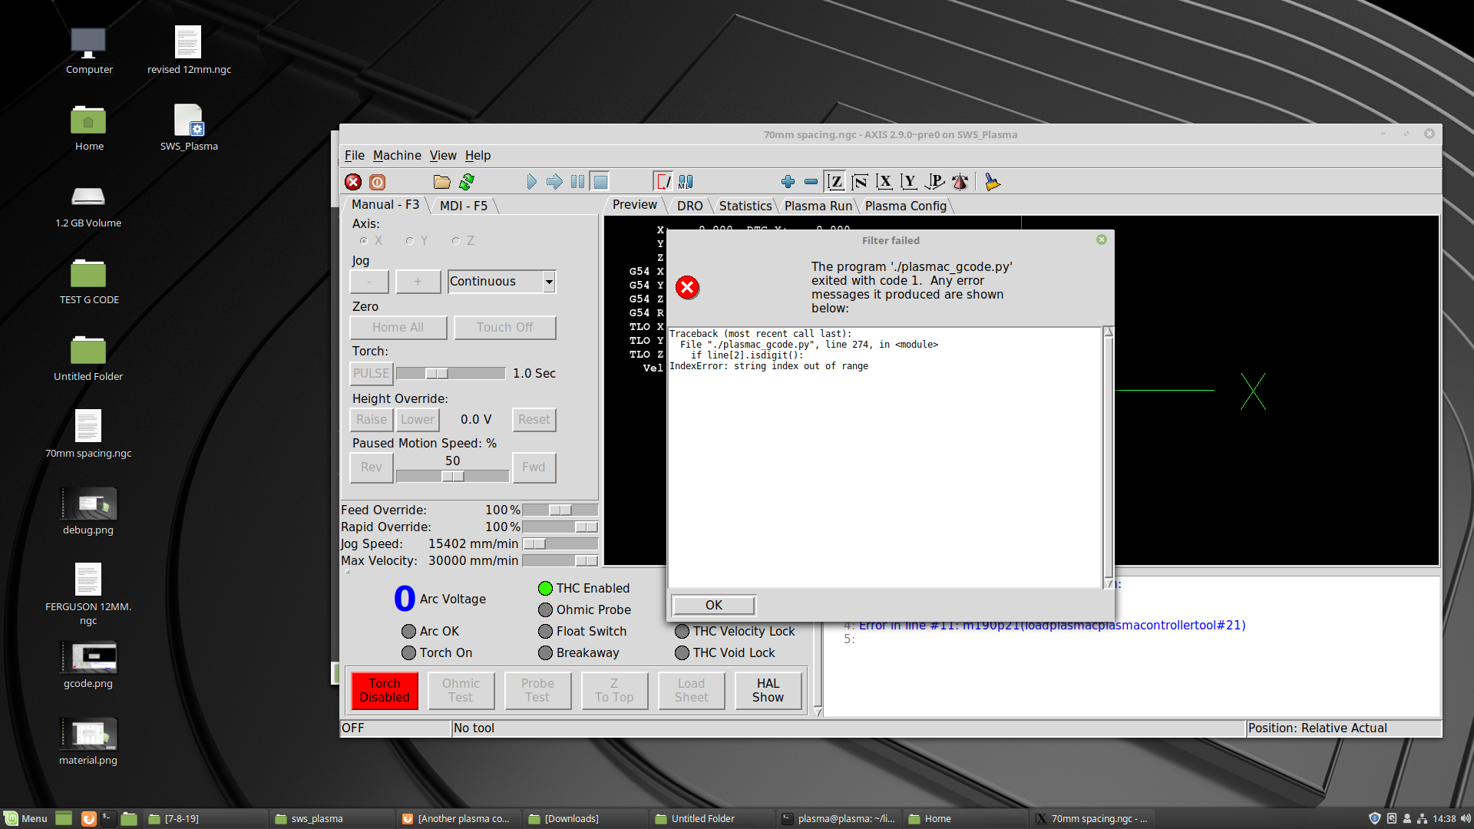
Task: Adjust the Feed Override slider
Action: click(x=560, y=510)
